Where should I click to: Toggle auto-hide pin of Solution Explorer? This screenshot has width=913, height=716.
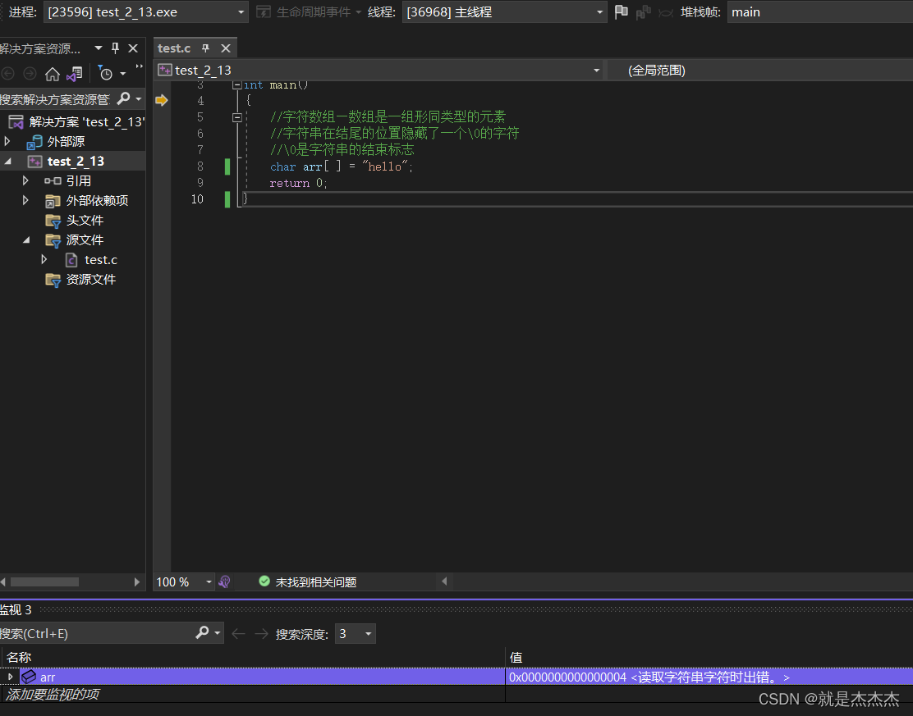click(x=115, y=48)
